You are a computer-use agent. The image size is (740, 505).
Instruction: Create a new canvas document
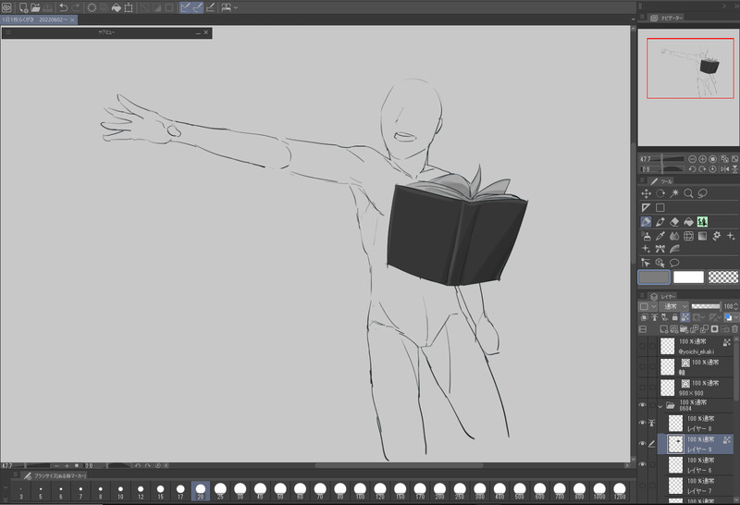pos(22,7)
